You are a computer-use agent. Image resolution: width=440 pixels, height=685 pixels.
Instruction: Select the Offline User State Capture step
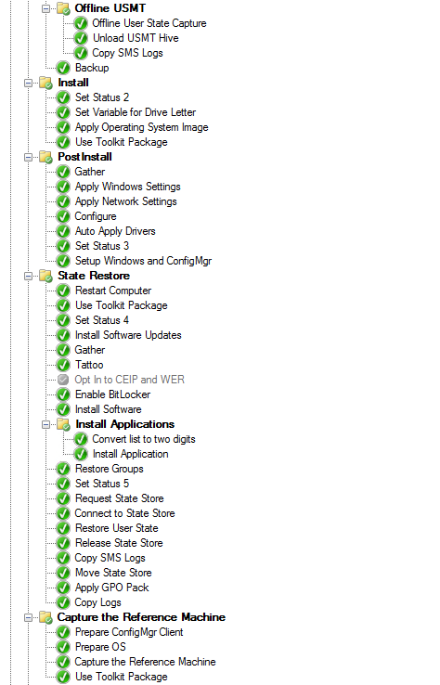(149, 23)
